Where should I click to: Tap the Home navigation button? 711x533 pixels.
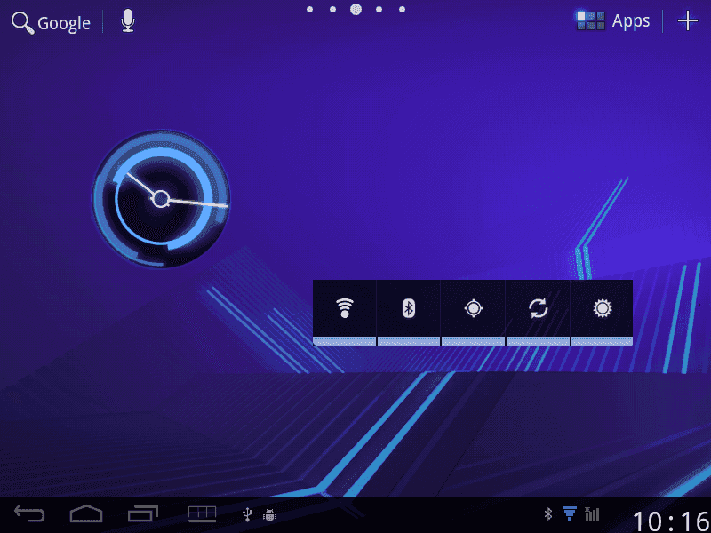[x=86, y=513]
